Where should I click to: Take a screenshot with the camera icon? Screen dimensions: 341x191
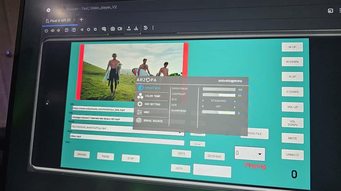(x=113, y=29)
